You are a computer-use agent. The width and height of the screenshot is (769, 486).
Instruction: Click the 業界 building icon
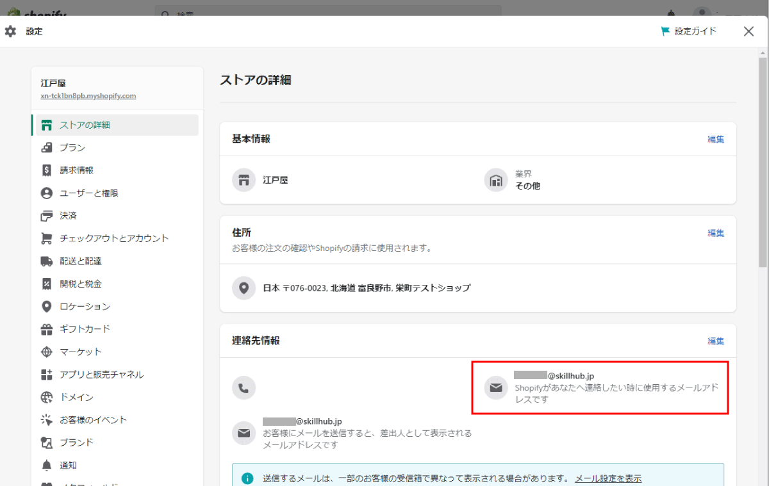pos(495,180)
